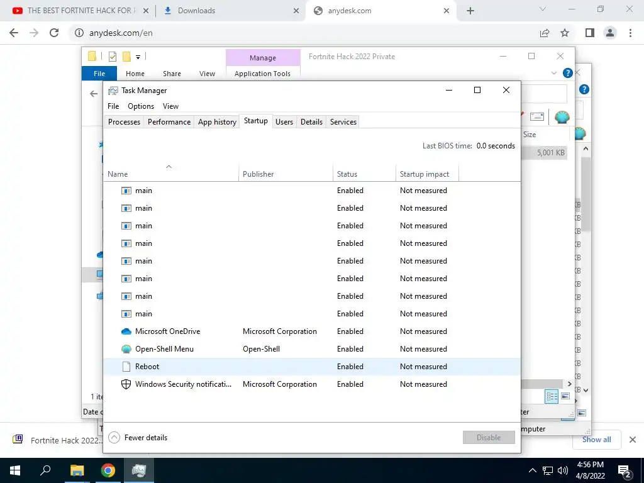Open a new browser tab
Screen dimensions: 644x483
click(470, 11)
